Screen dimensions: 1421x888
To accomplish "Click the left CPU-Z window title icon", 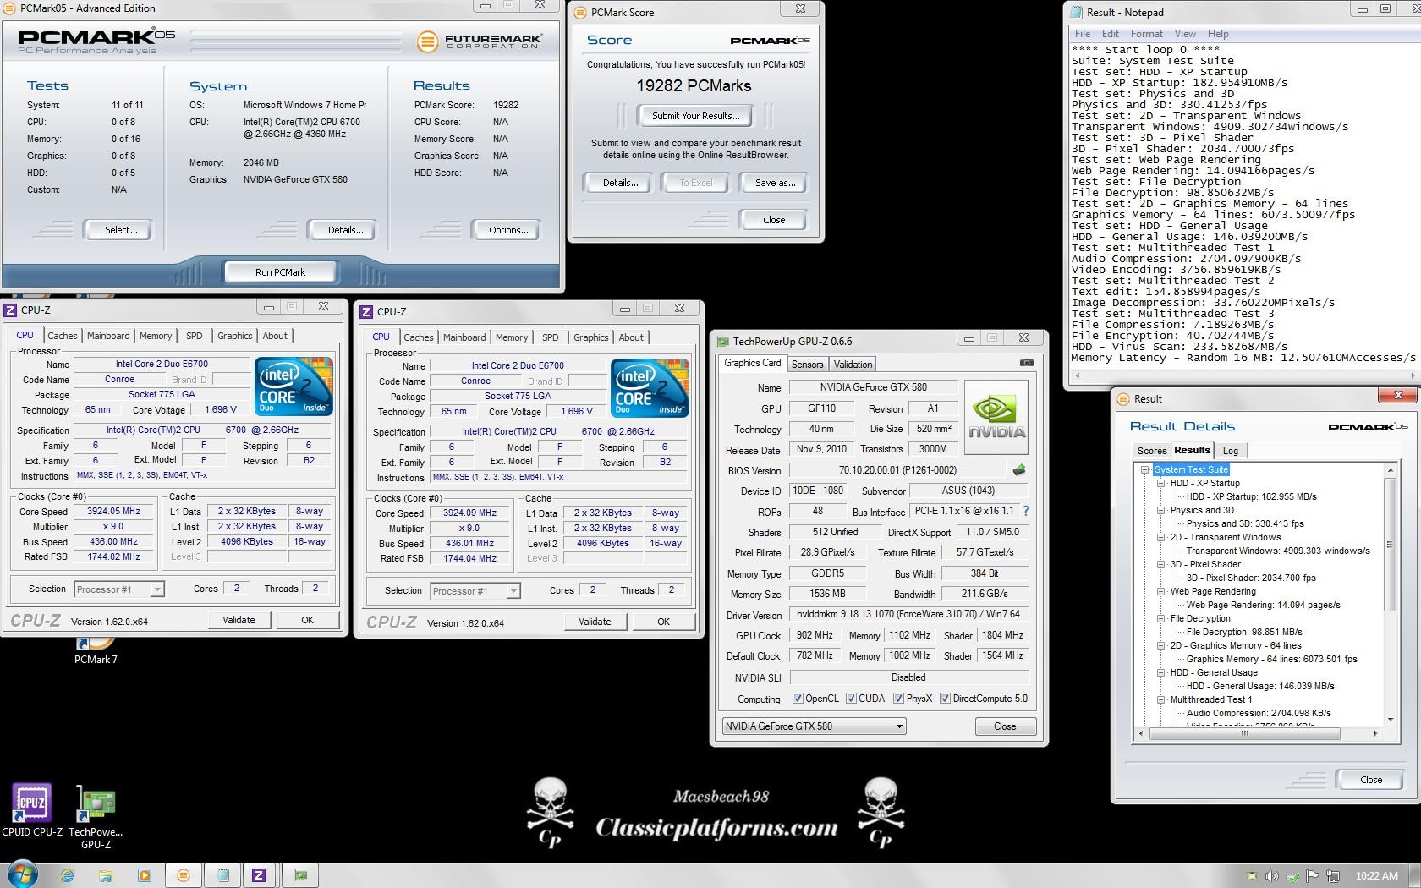I will click(10, 310).
